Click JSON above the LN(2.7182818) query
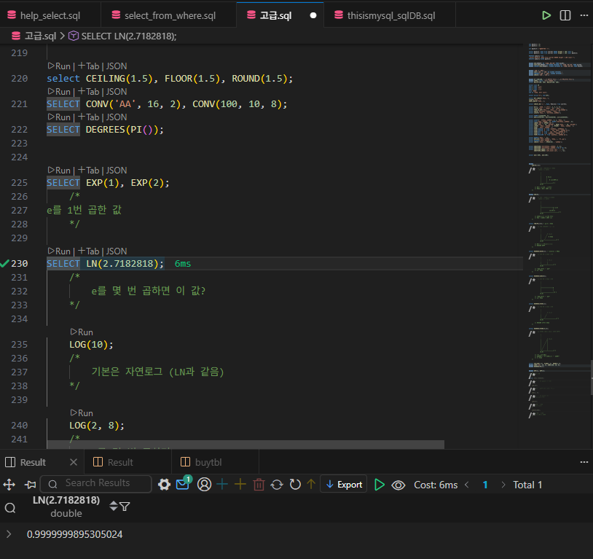The image size is (593, 559). [x=117, y=251]
